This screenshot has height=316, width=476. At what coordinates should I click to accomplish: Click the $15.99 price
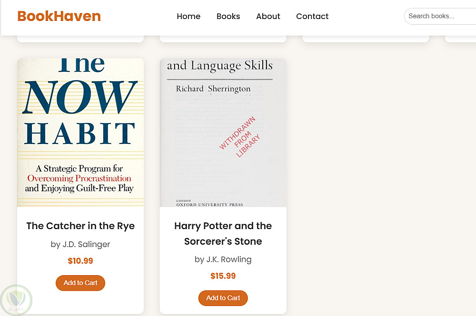coord(223,276)
